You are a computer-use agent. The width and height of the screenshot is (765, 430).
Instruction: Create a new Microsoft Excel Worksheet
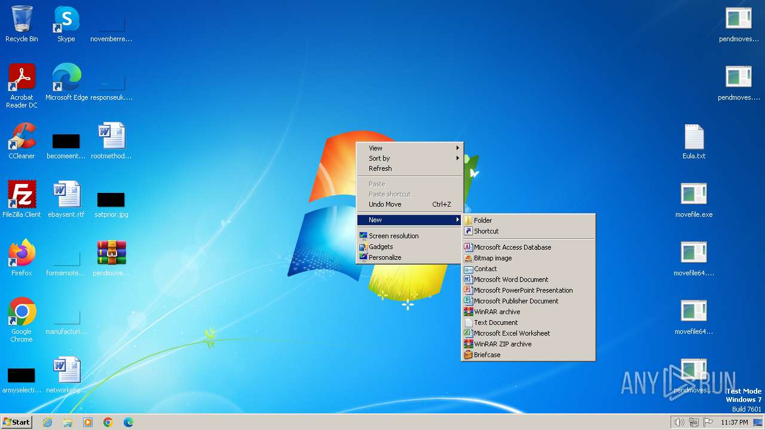[x=528, y=333]
